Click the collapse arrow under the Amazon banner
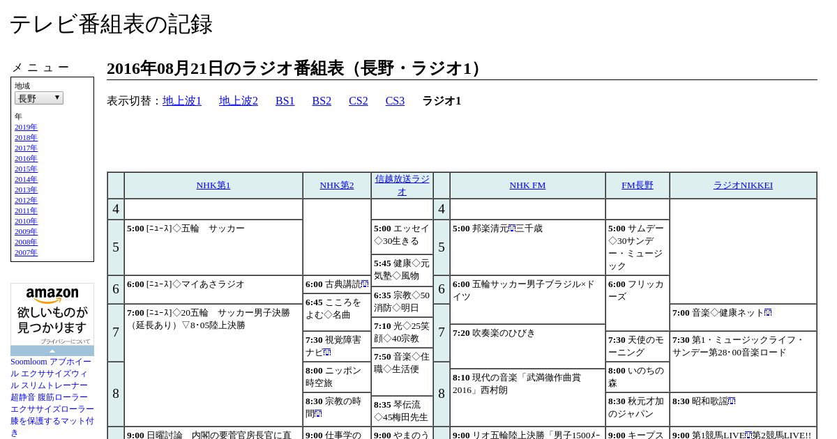Viewport: 837px width, 439px height. pyautogui.click(x=52, y=351)
